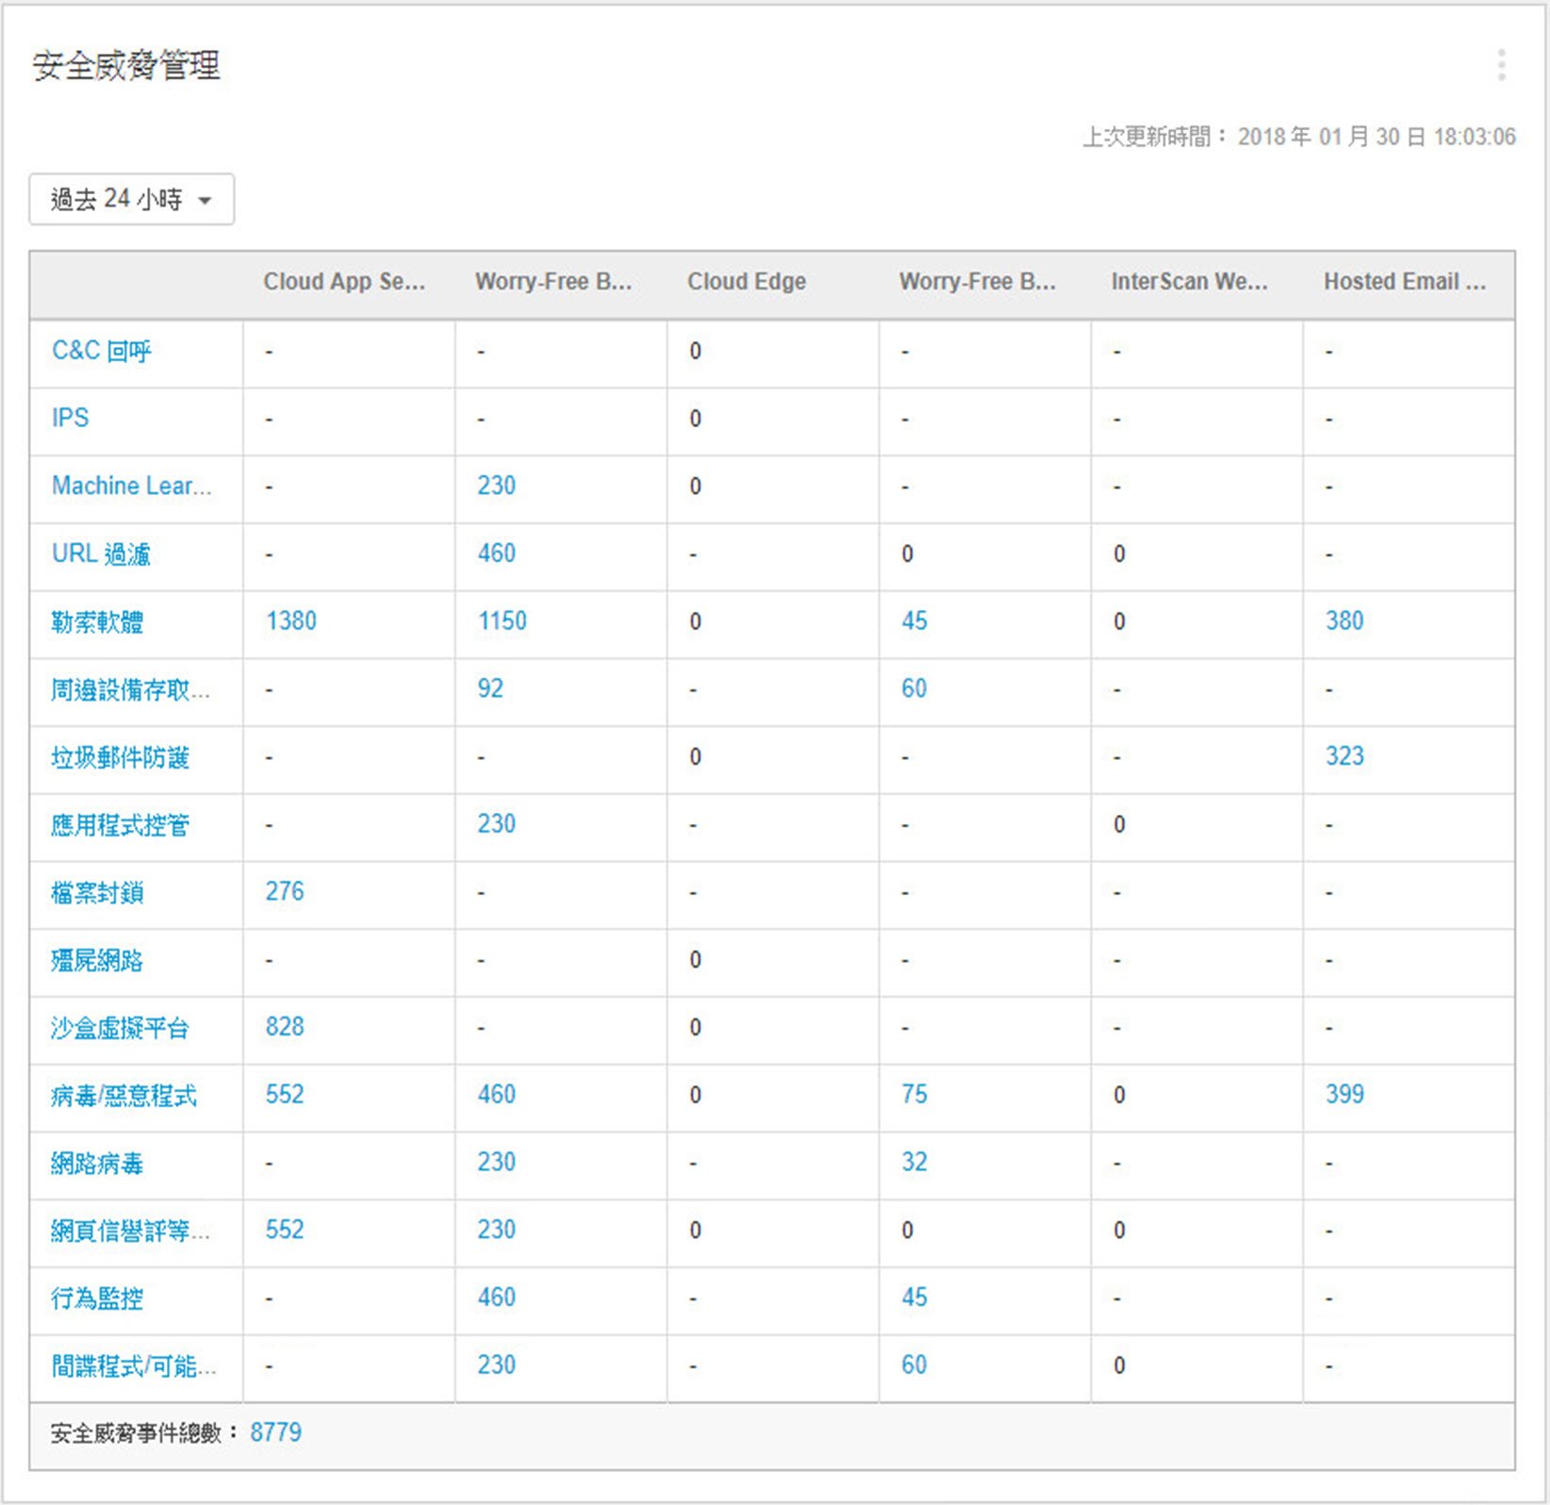Click the InterScan Web column header
The height and width of the screenshot is (1505, 1550).
click(1188, 281)
